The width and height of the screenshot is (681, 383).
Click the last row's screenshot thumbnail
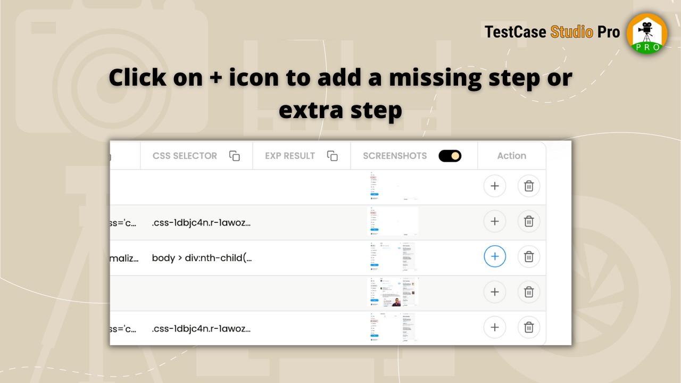click(394, 327)
